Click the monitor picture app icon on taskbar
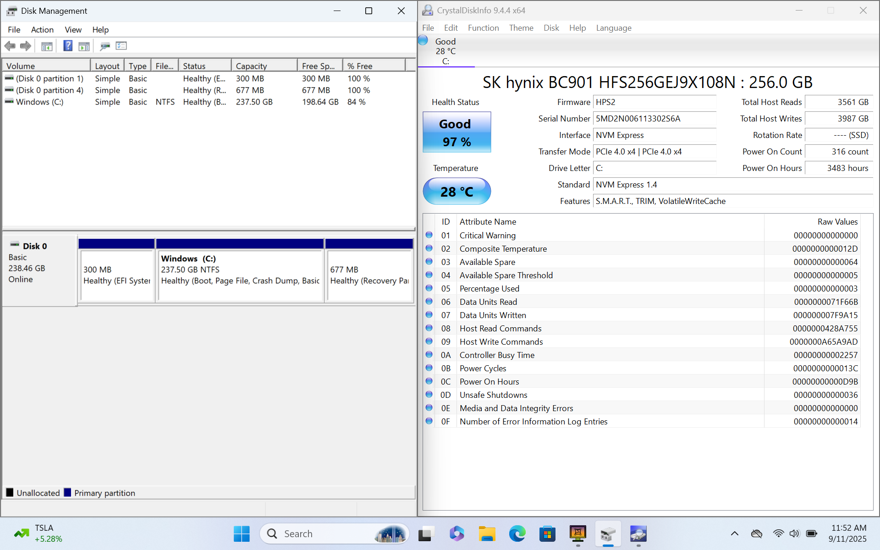Screen dimensions: 880x550 tap(578, 534)
